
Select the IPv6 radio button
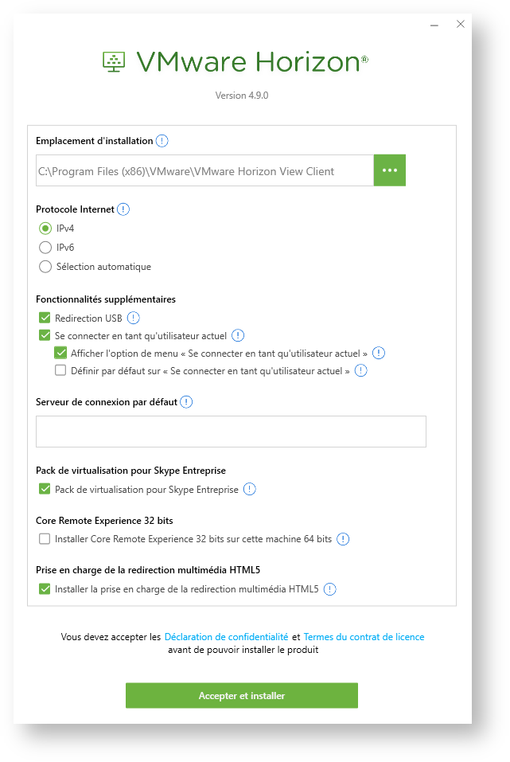pyautogui.click(x=45, y=248)
